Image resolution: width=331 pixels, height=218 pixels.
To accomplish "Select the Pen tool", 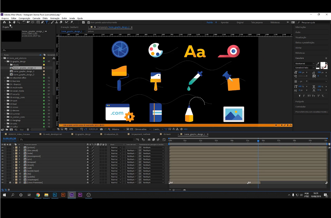I will [42, 22].
